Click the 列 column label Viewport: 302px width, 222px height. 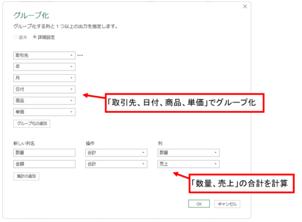click(160, 144)
